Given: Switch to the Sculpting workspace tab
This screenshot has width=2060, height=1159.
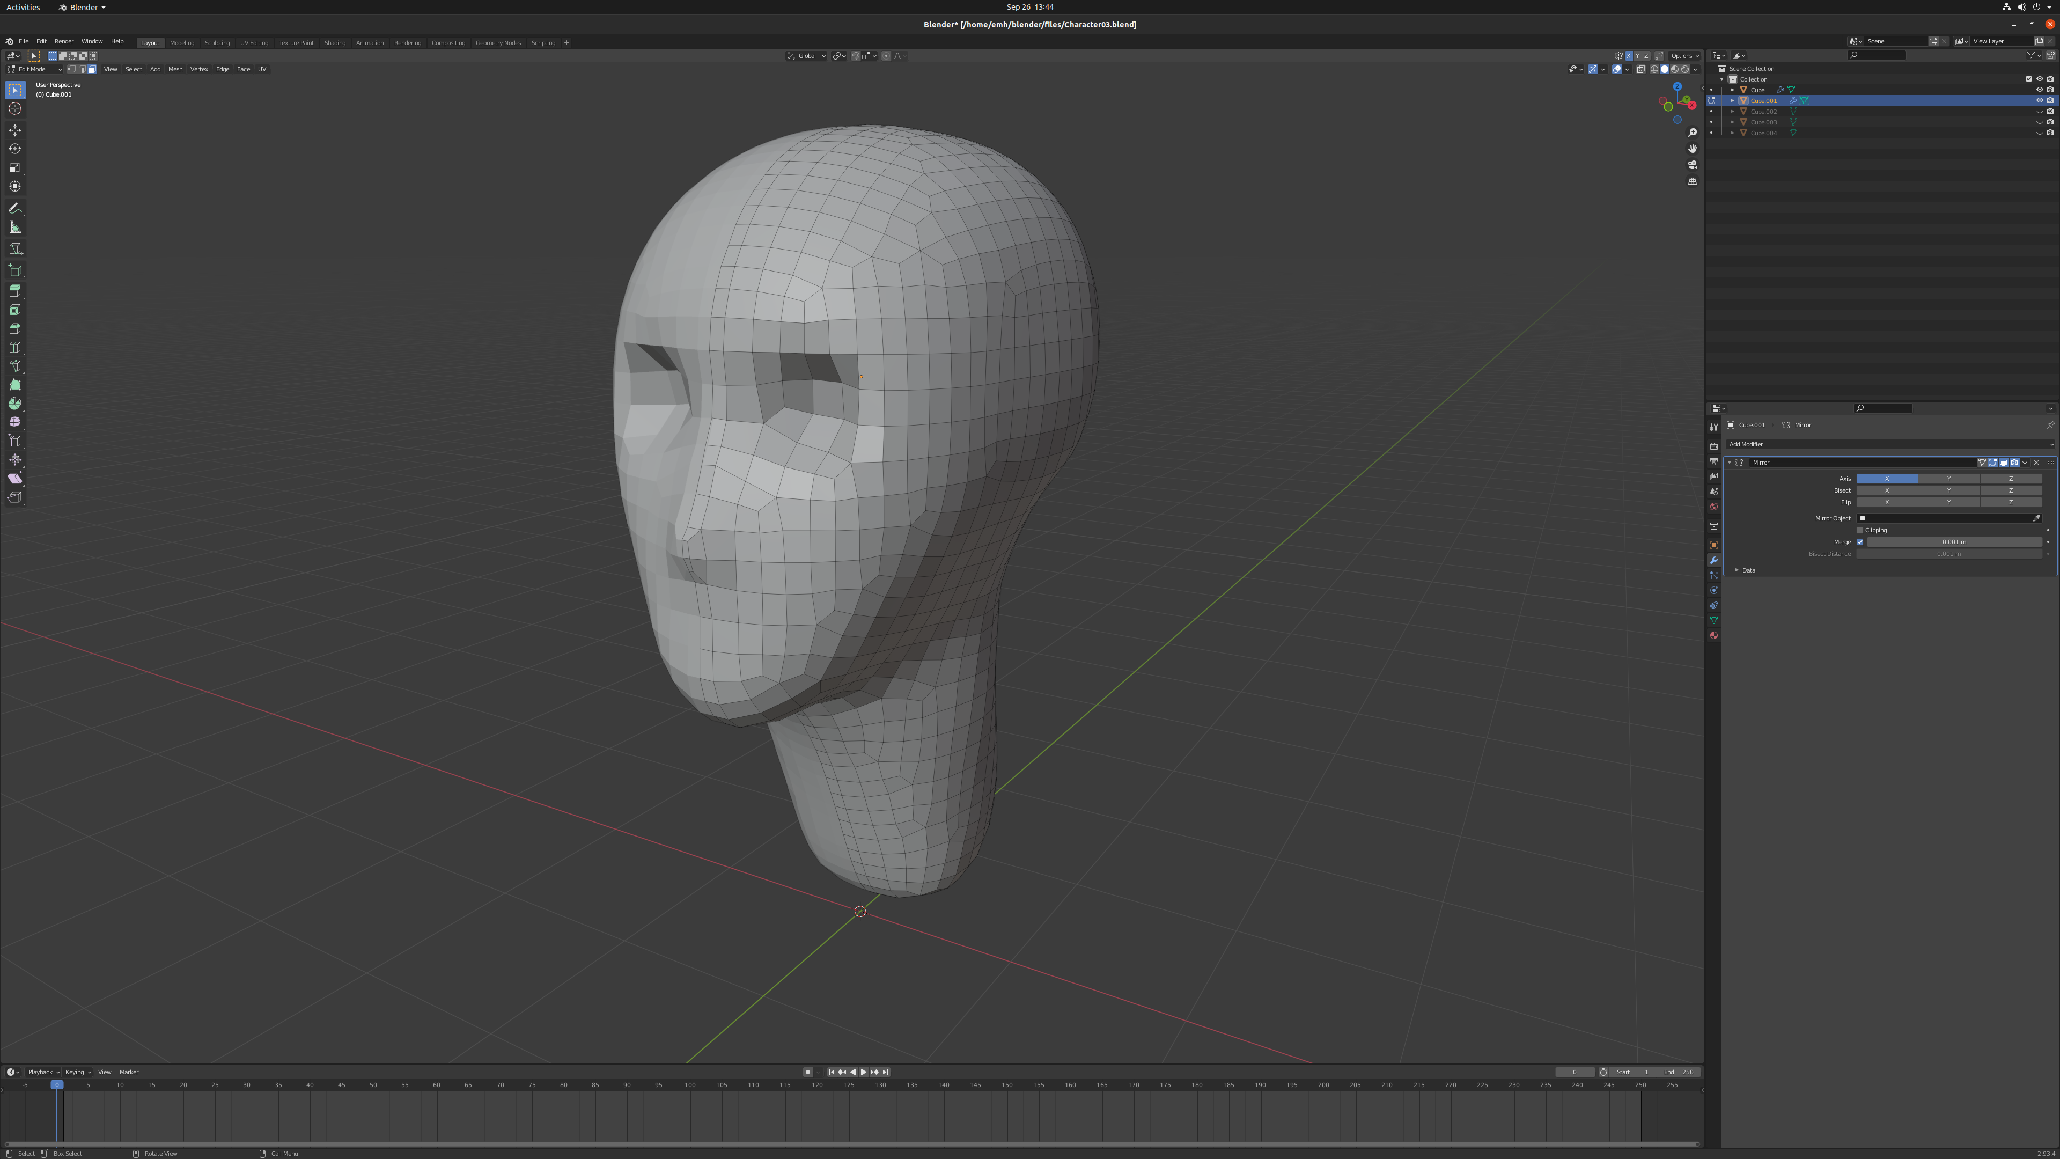Looking at the screenshot, I should tap(217, 43).
